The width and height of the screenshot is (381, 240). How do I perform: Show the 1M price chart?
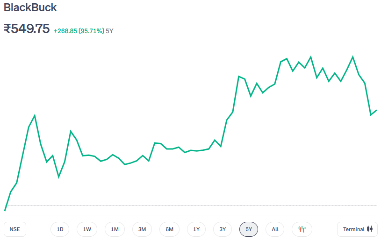pos(115,229)
